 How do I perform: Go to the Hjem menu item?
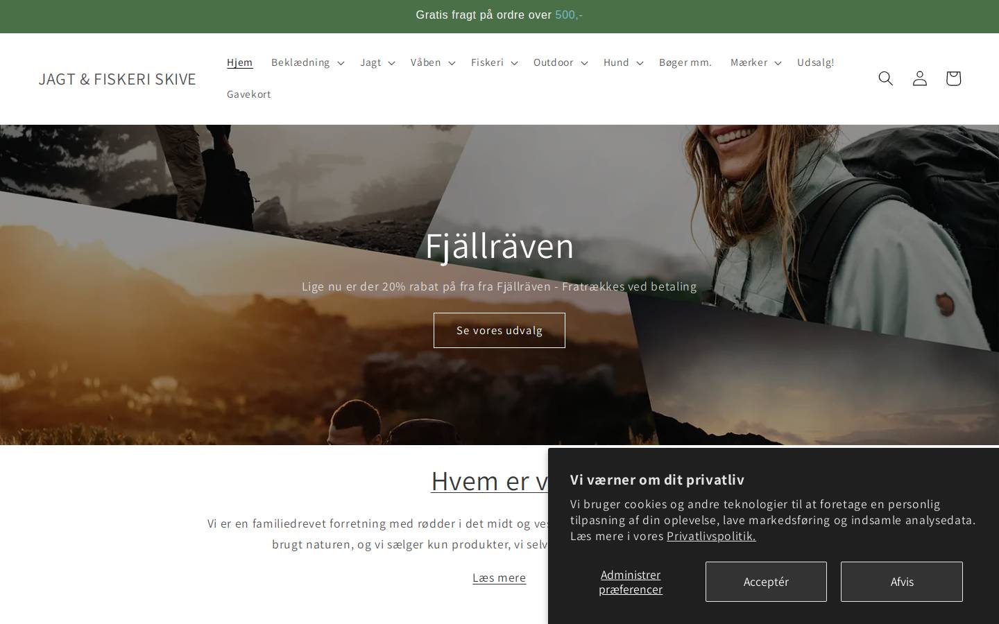(x=240, y=62)
